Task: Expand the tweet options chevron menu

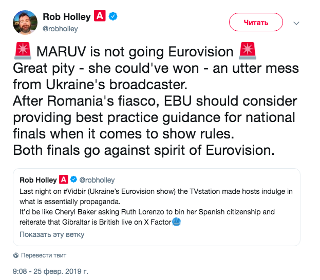Action: coord(296,23)
